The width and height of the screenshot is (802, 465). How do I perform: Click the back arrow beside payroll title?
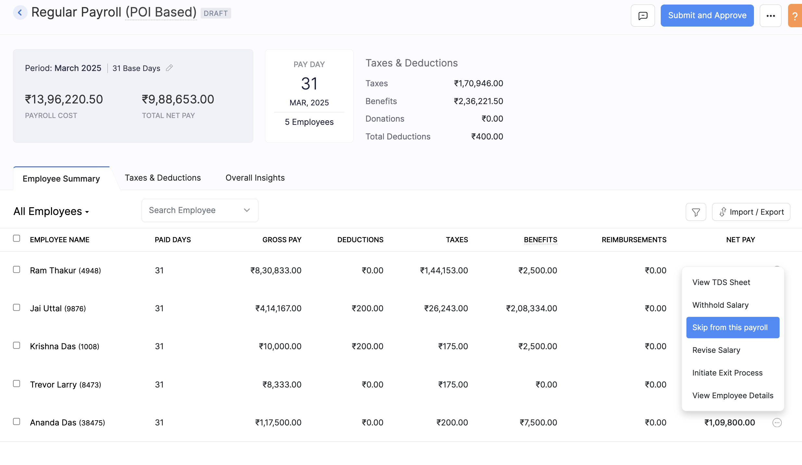[x=20, y=13]
